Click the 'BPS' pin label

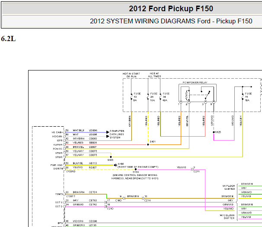60,223
